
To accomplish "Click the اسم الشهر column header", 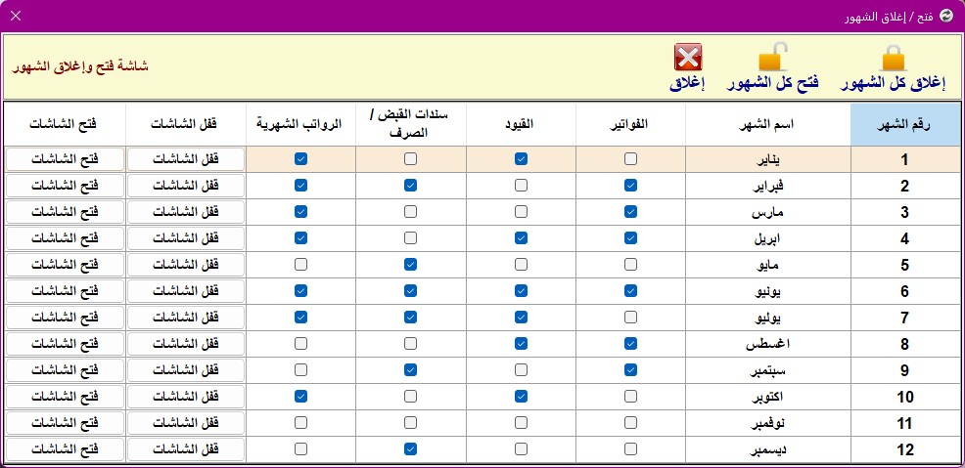I will click(x=768, y=125).
